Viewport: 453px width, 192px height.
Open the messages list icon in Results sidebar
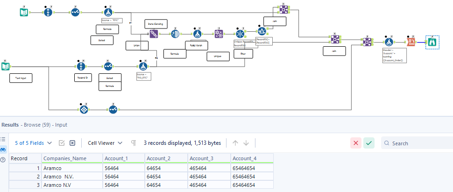click(x=3, y=139)
